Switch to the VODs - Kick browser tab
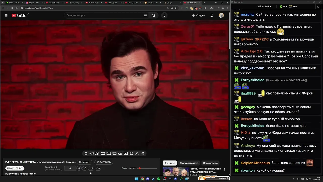Viewport: 323px width, 182px height. [14, 3]
